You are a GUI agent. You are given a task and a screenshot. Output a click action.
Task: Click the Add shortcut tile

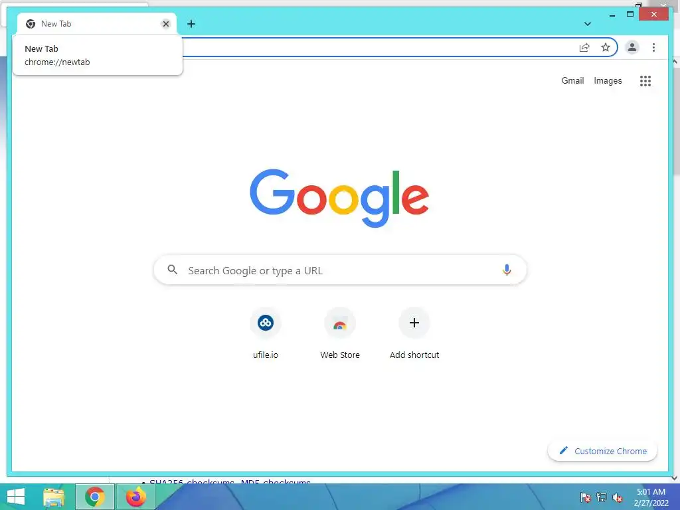coord(414,333)
